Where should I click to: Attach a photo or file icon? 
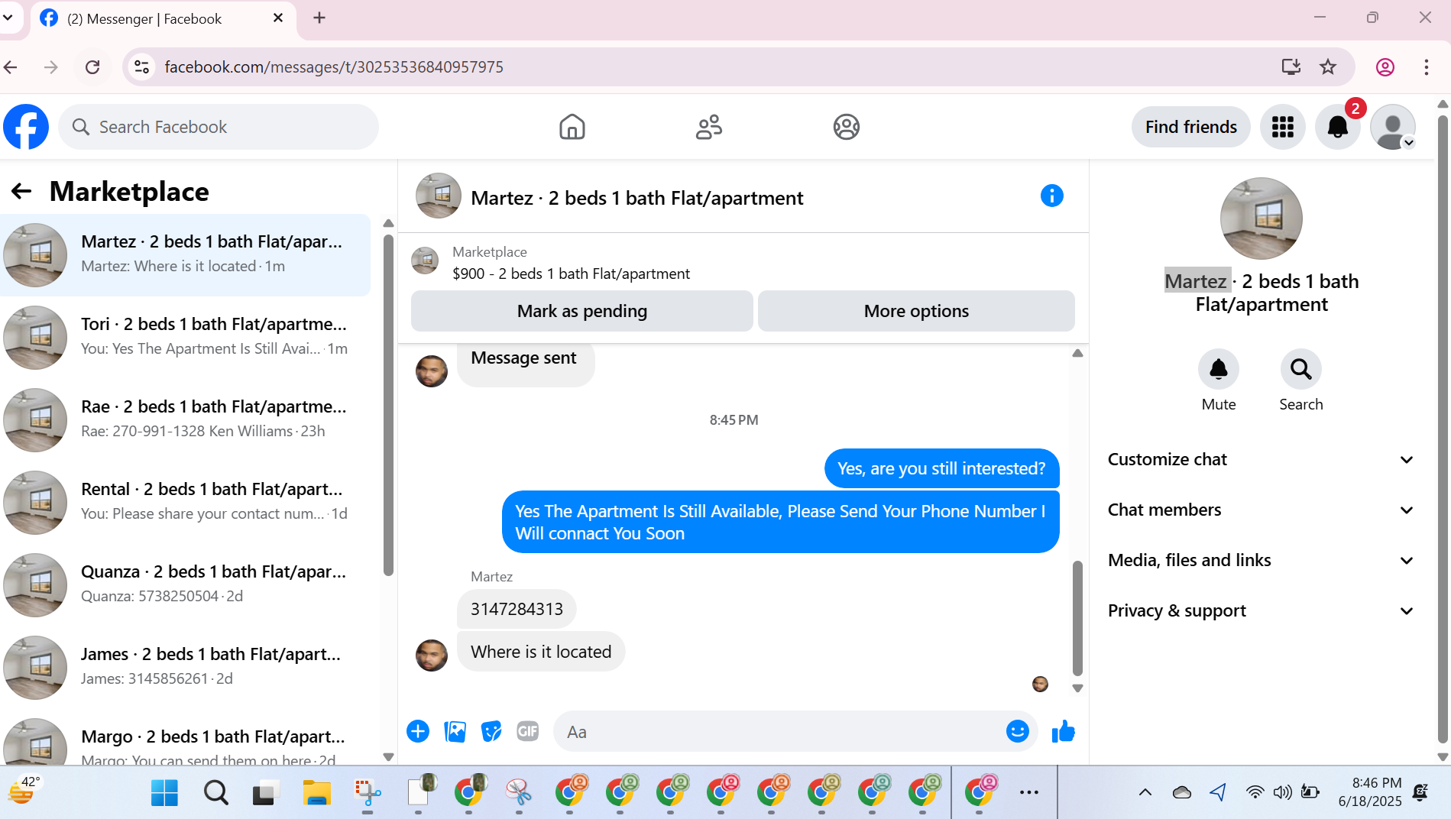click(x=455, y=732)
